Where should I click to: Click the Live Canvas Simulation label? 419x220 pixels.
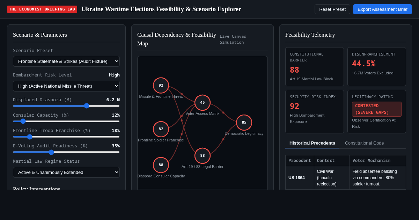coord(233,39)
